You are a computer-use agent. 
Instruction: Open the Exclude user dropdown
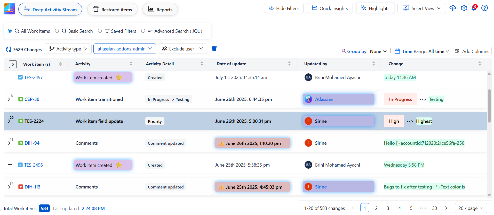(x=183, y=49)
